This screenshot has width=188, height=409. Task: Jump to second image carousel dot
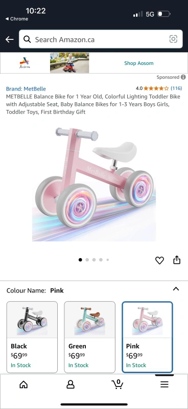pos(87,260)
